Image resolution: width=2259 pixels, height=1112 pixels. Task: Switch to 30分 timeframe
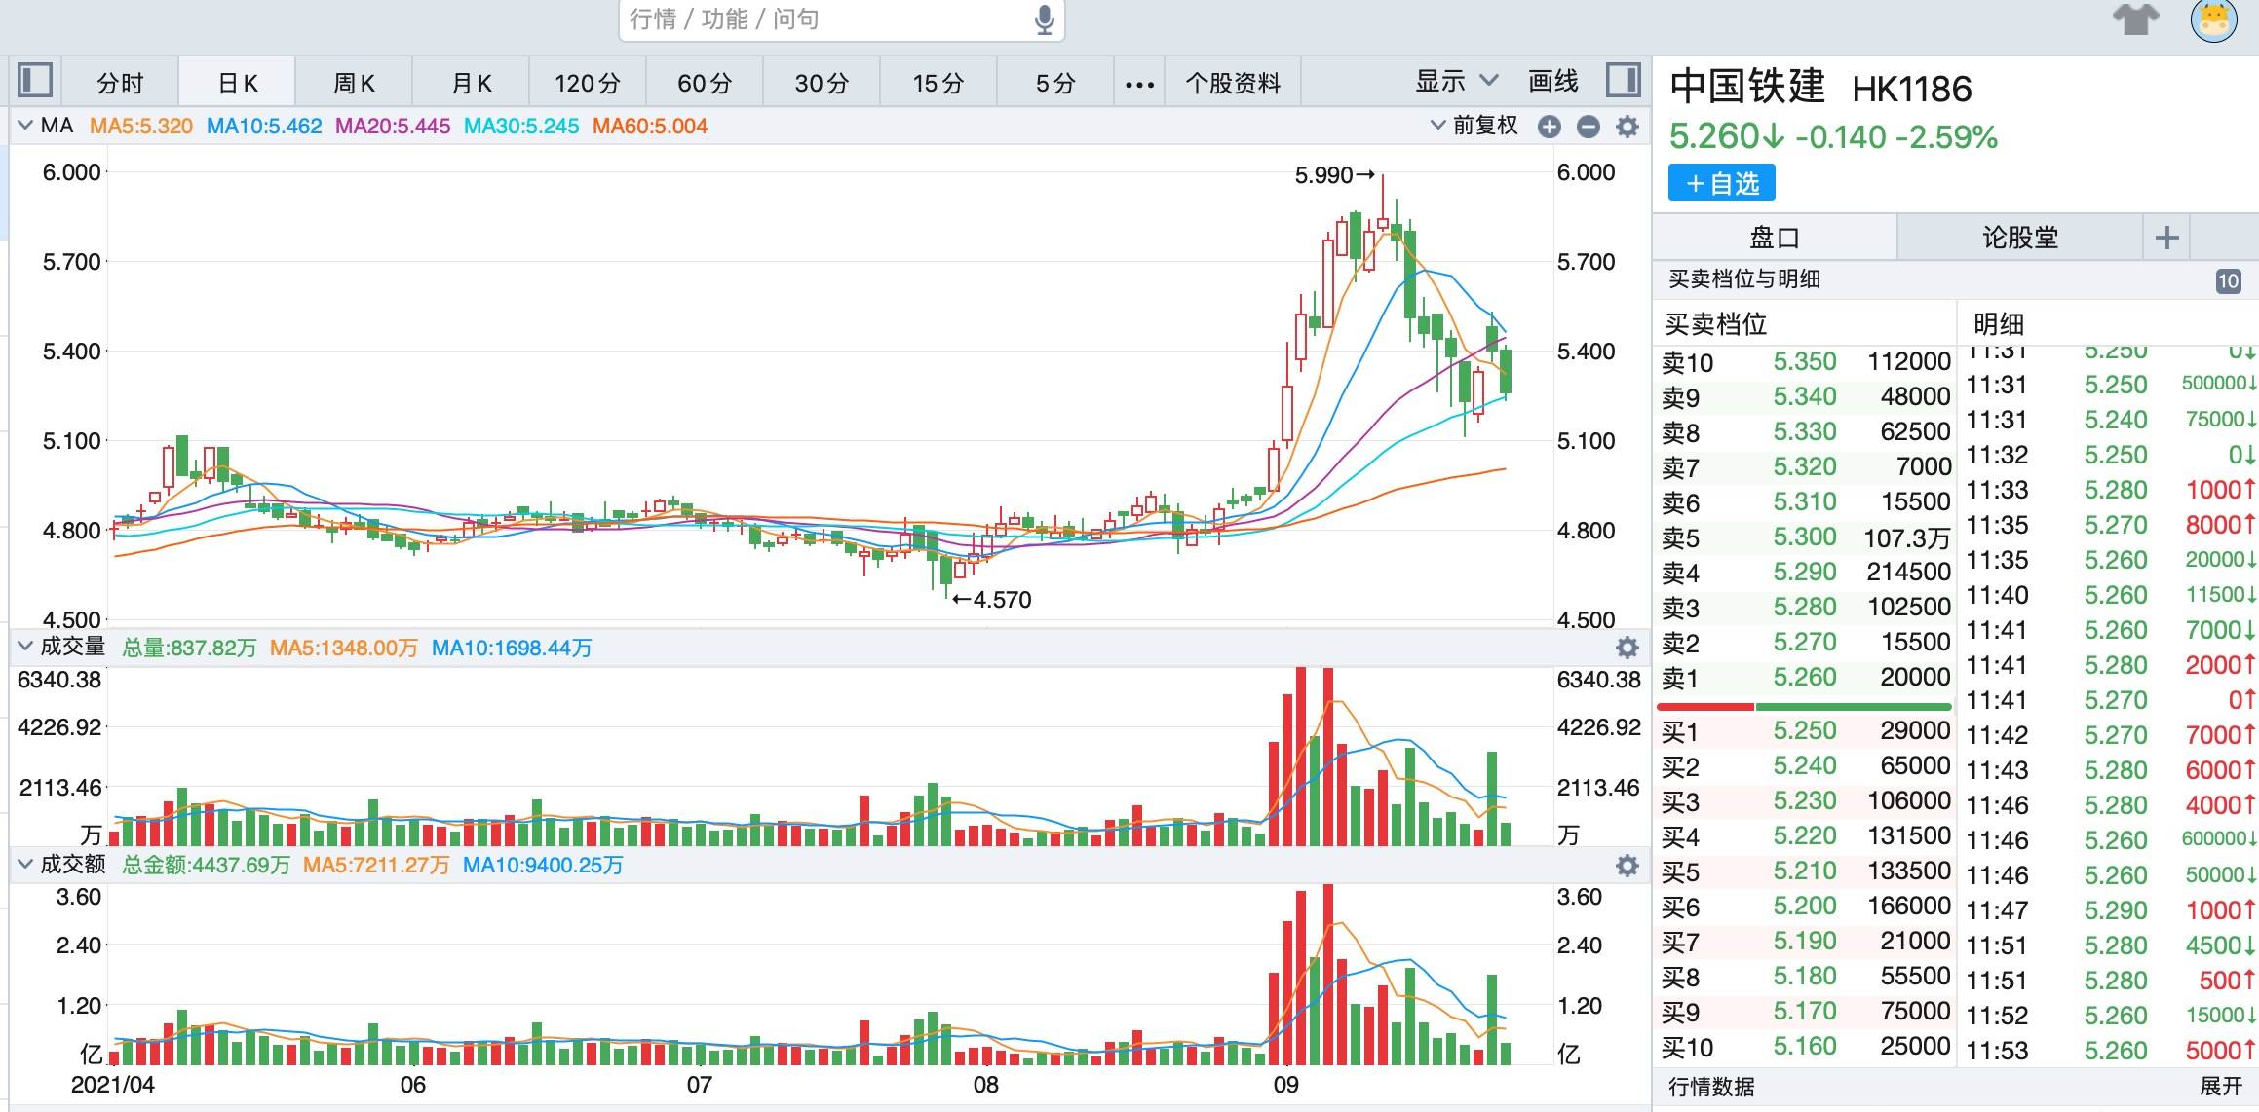[822, 83]
